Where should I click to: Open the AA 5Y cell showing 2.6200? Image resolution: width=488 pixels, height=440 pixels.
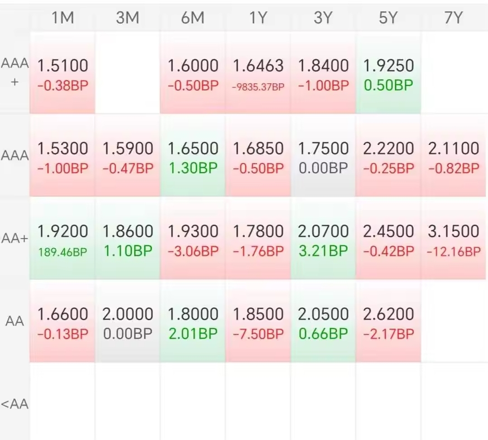[388, 323]
